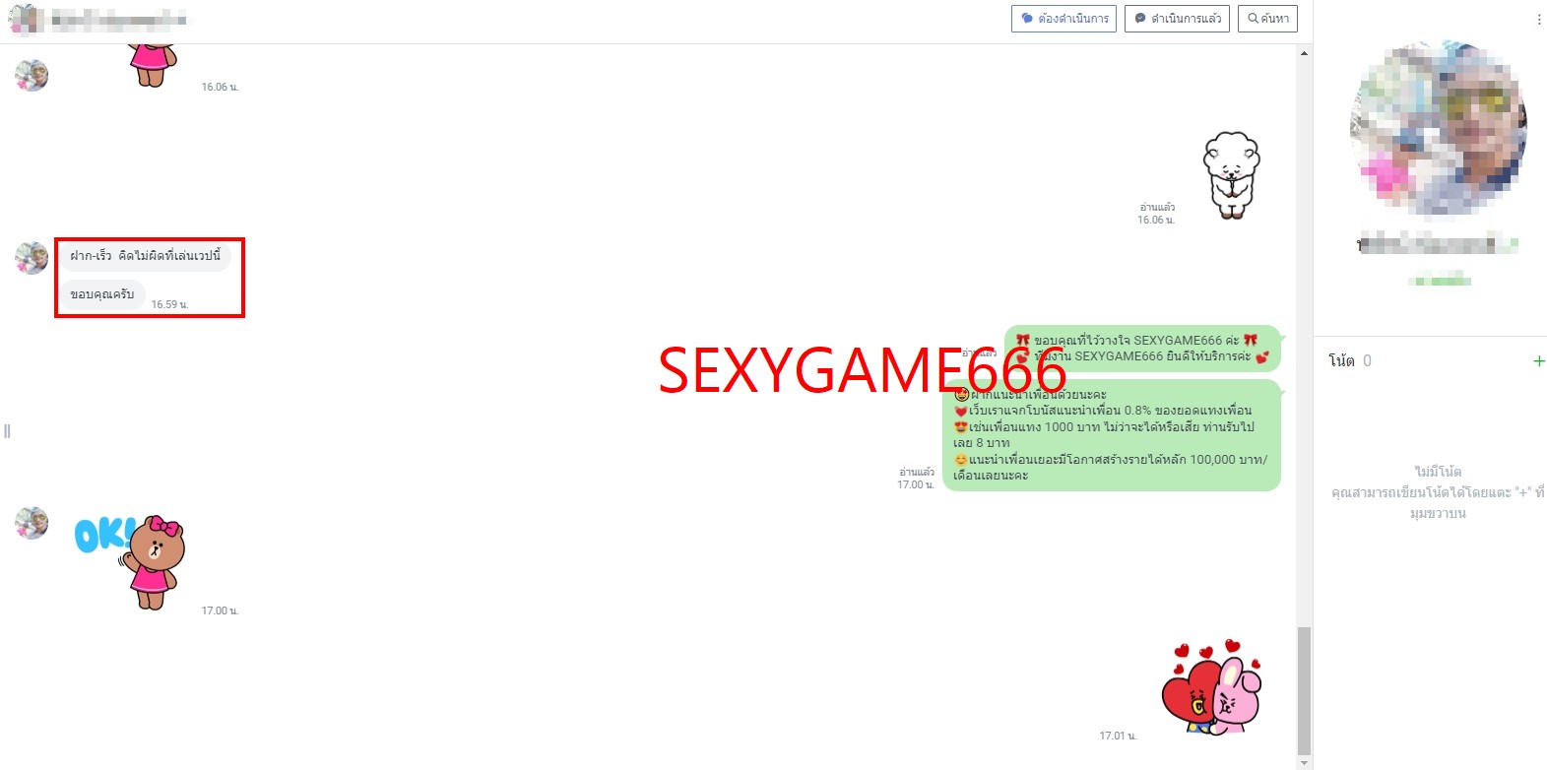The width and height of the screenshot is (1547, 770).
Task: Click the chat scrollbar down arrow
Action: (x=1304, y=763)
